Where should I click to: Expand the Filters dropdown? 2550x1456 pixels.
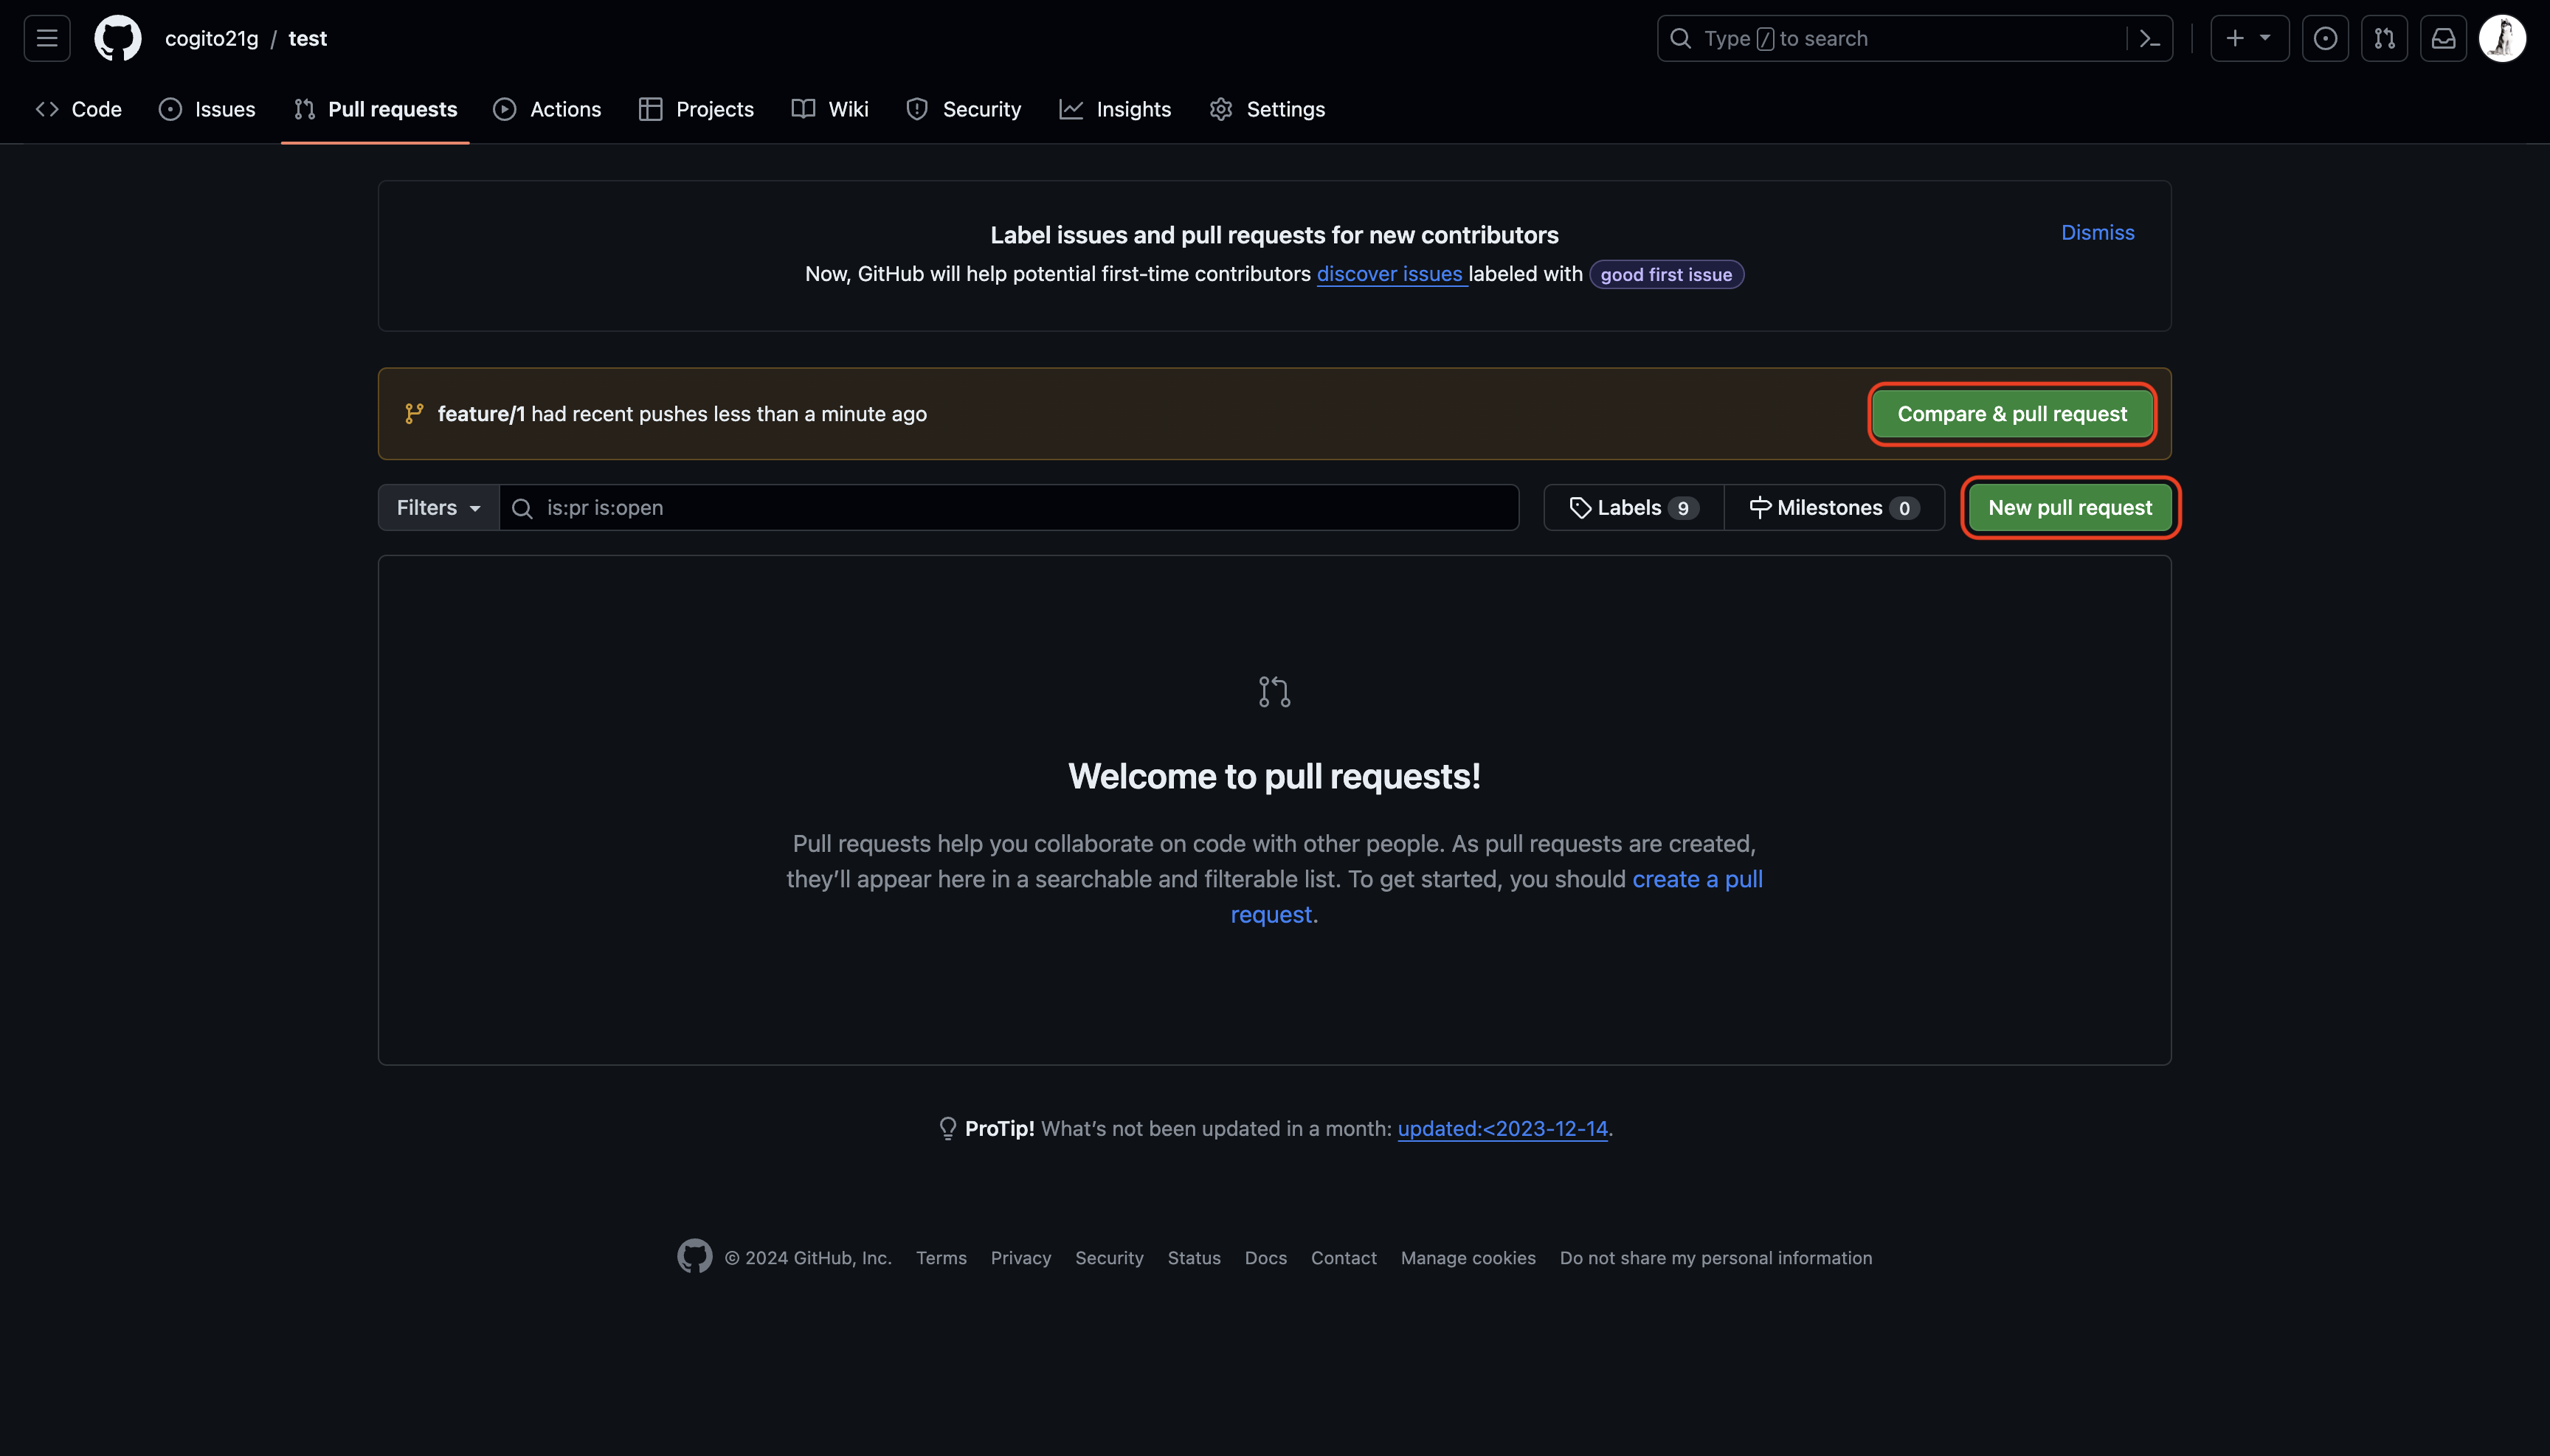pyautogui.click(x=438, y=507)
